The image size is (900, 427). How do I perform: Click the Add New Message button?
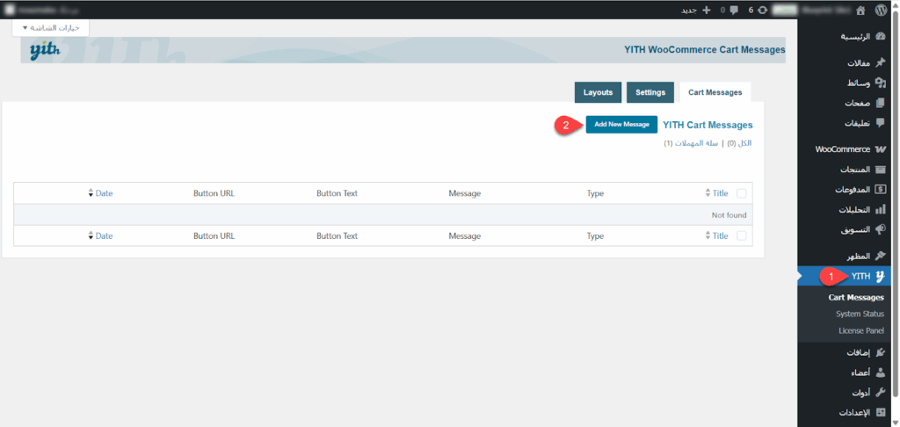tap(621, 125)
